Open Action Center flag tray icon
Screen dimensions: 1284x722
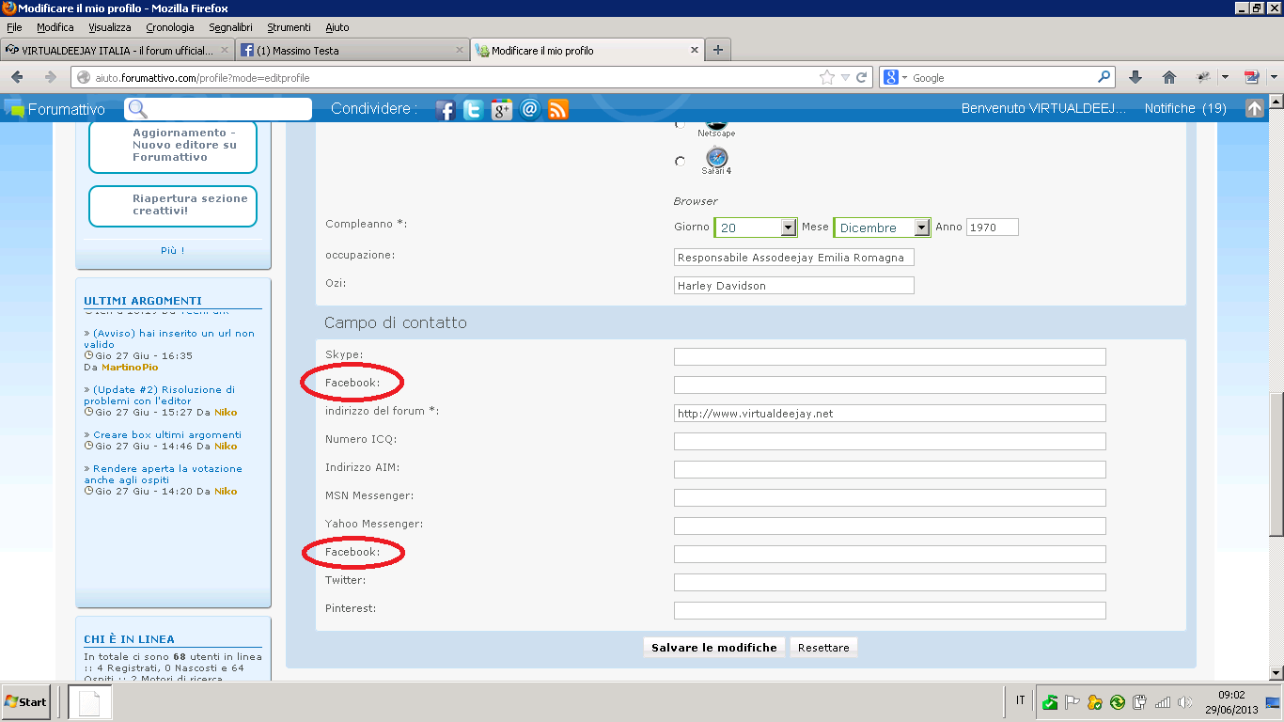1073,702
